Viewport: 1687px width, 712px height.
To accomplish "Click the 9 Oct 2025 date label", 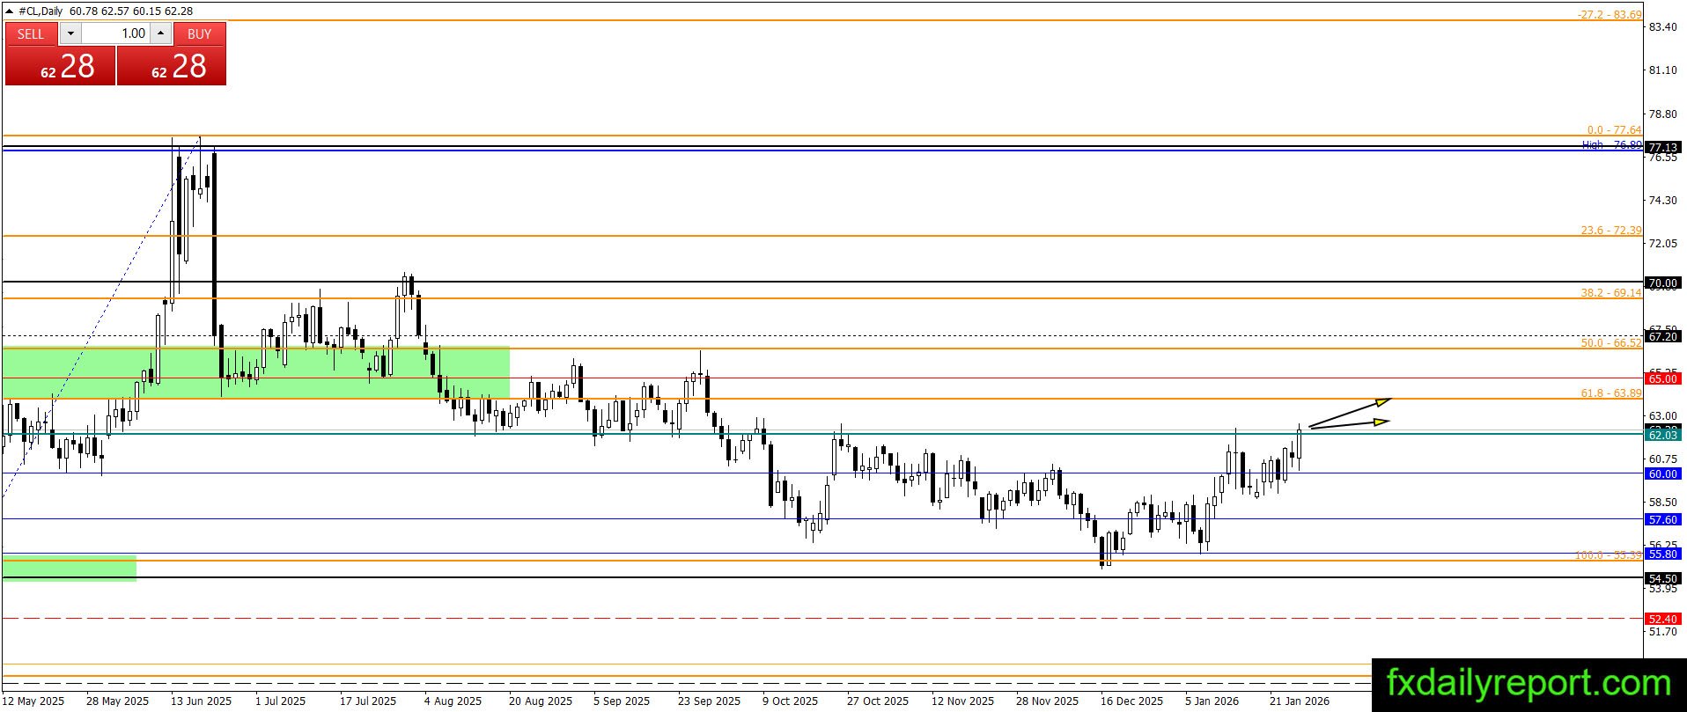I will [x=791, y=701].
